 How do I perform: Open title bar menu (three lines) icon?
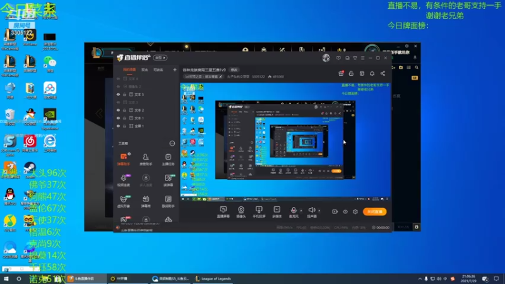362,58
